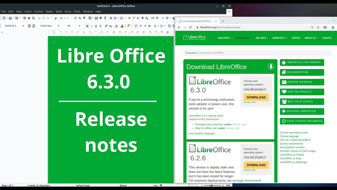Click New Style from Selection icon
This screenshot has height=190, width=337.
point(34,26)
